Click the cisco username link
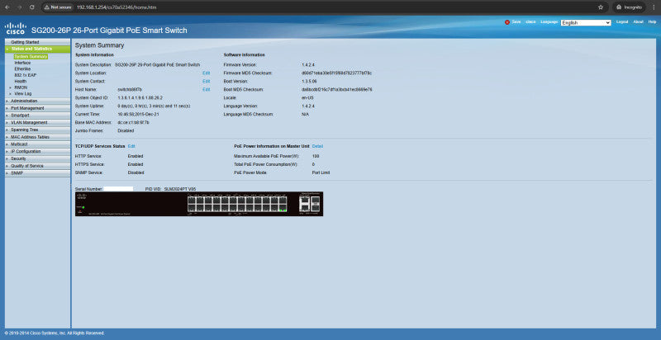Screen dimensions: 661x340 530,22
